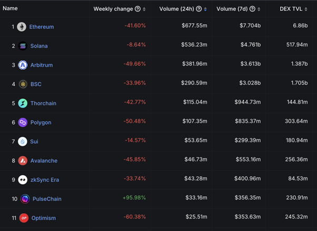This screenshot has height=231, width=317.
Task: Select Thorchain weekly change -42.77%
Action: click(x=135, y=102)
